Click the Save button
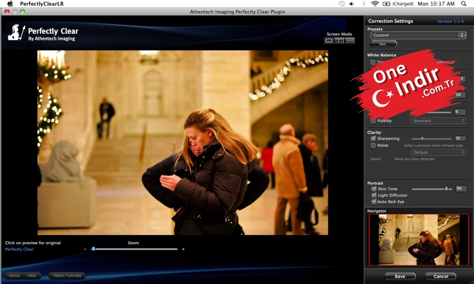 (x=400, y=277)
